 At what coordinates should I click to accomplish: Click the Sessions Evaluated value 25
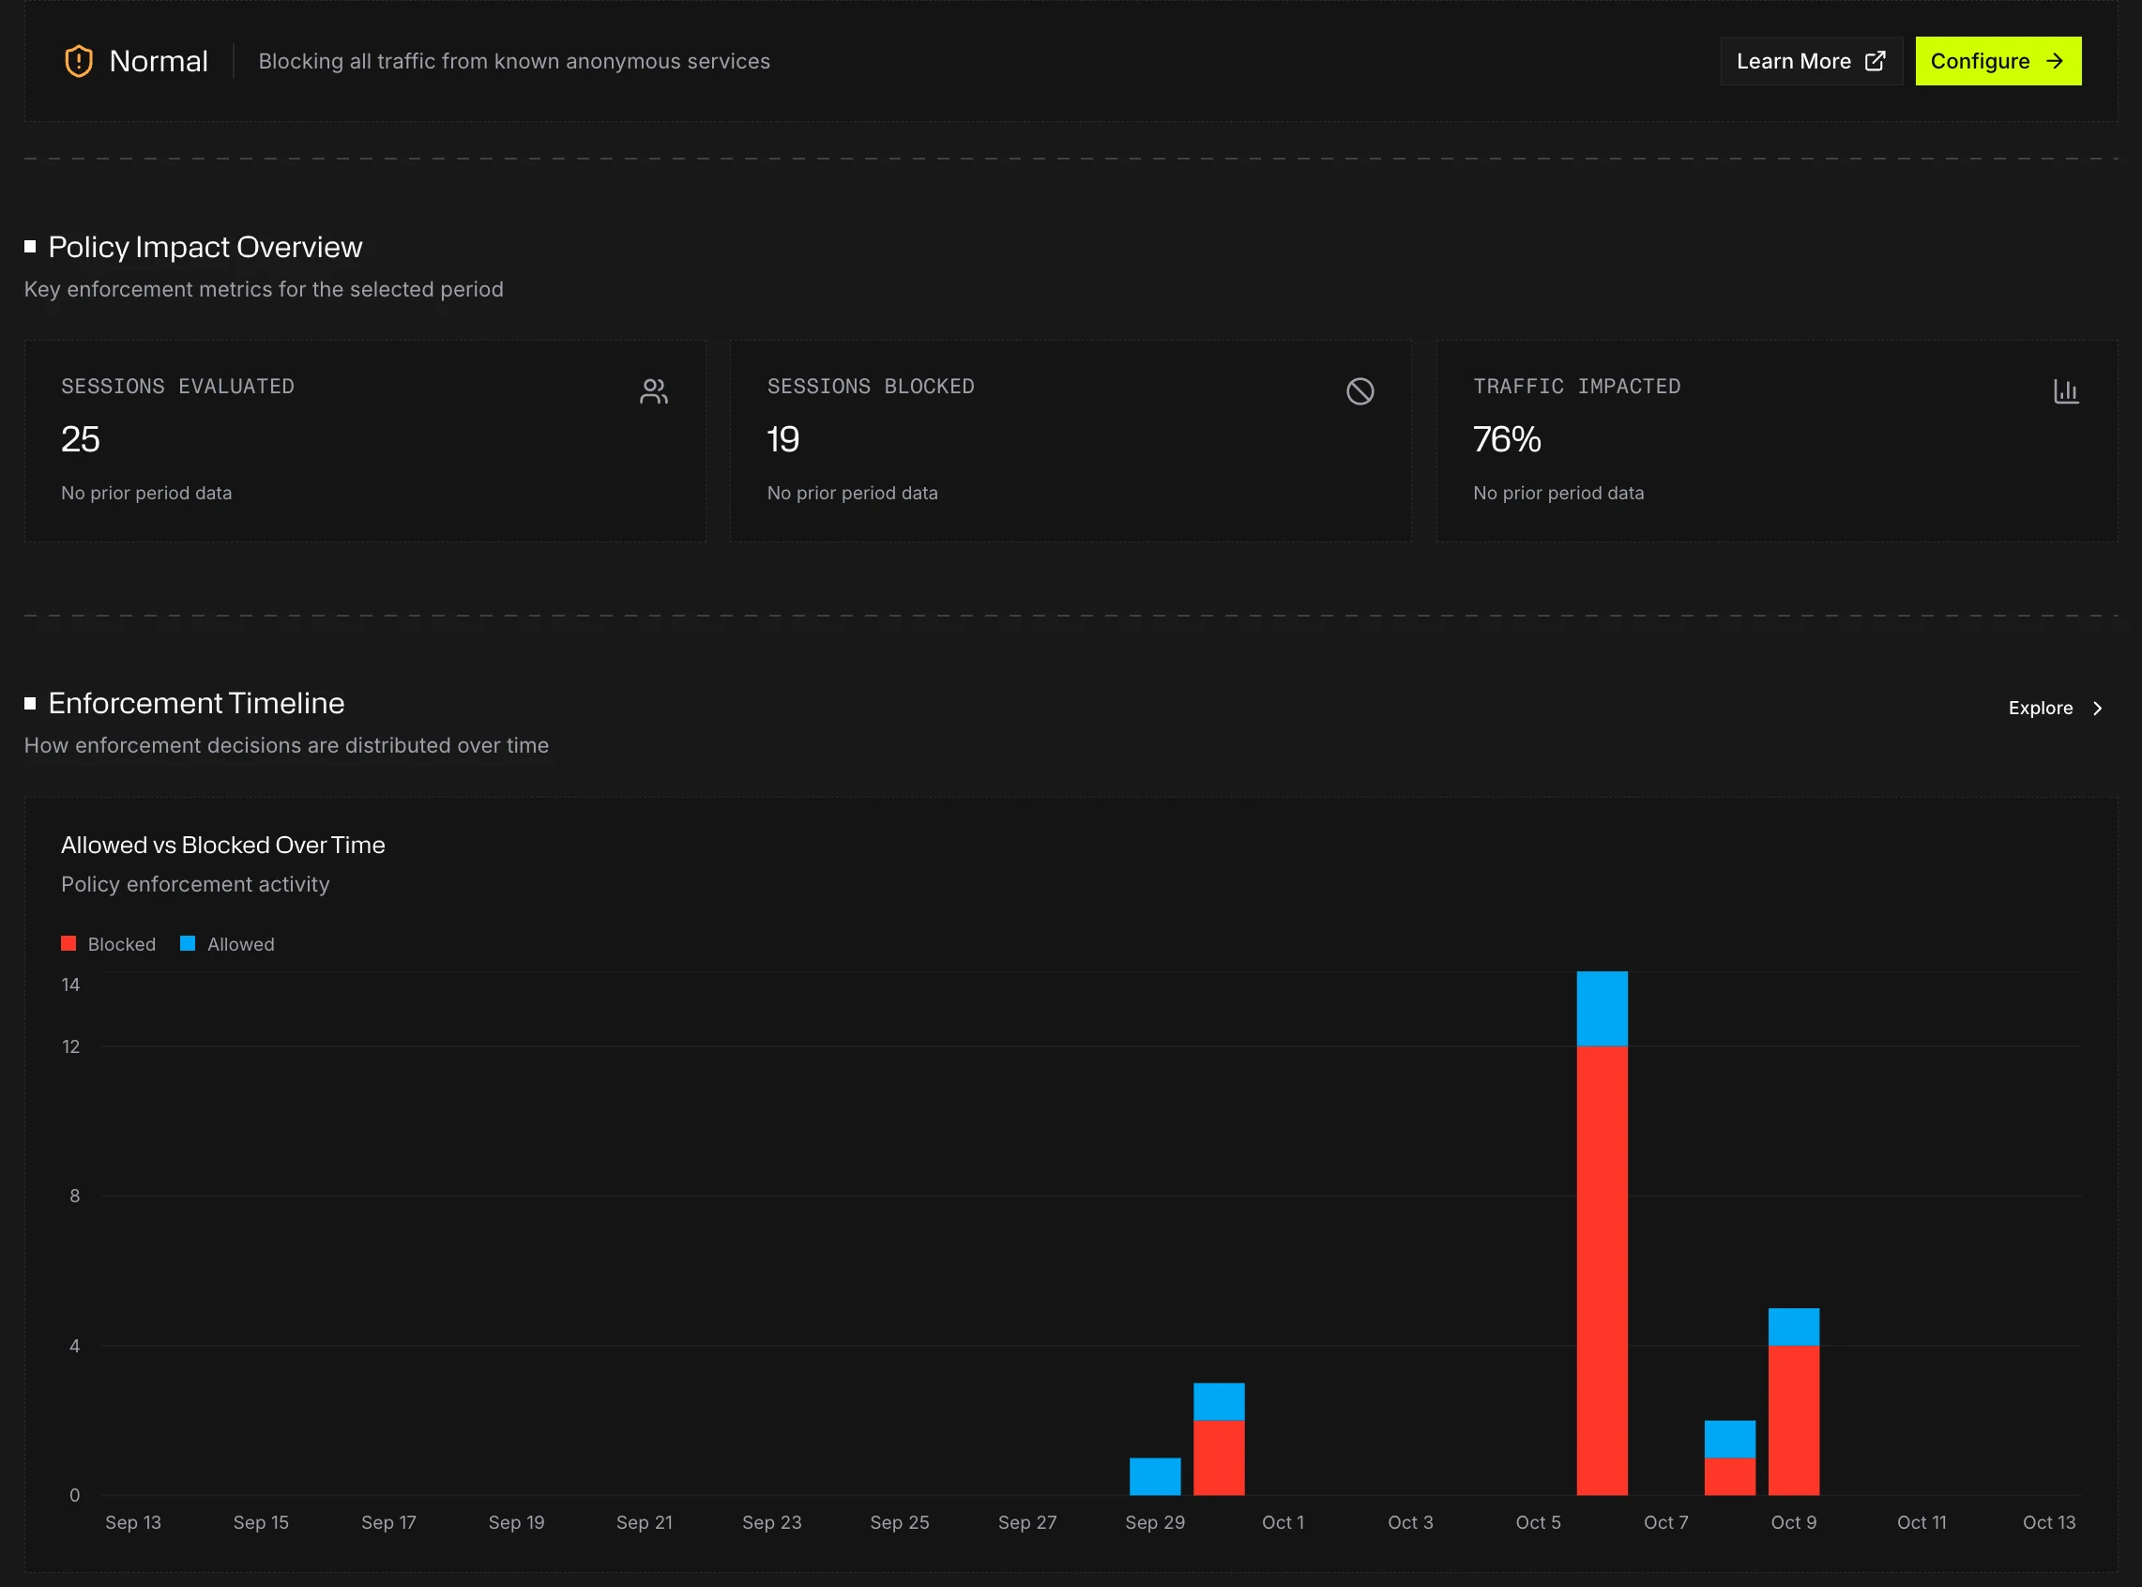tap(81, 440)
